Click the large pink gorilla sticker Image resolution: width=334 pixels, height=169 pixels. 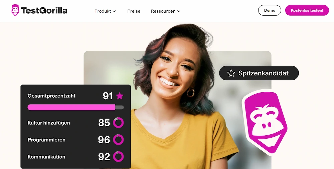266,122
